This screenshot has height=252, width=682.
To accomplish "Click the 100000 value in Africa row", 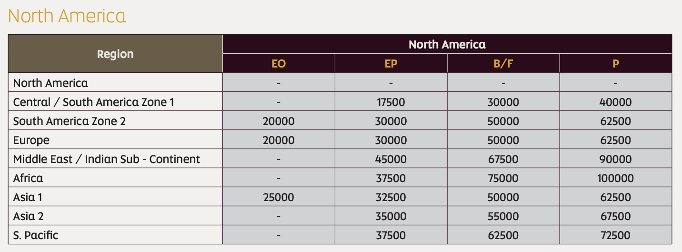I will pyautogui.click(x=615, y=178).
